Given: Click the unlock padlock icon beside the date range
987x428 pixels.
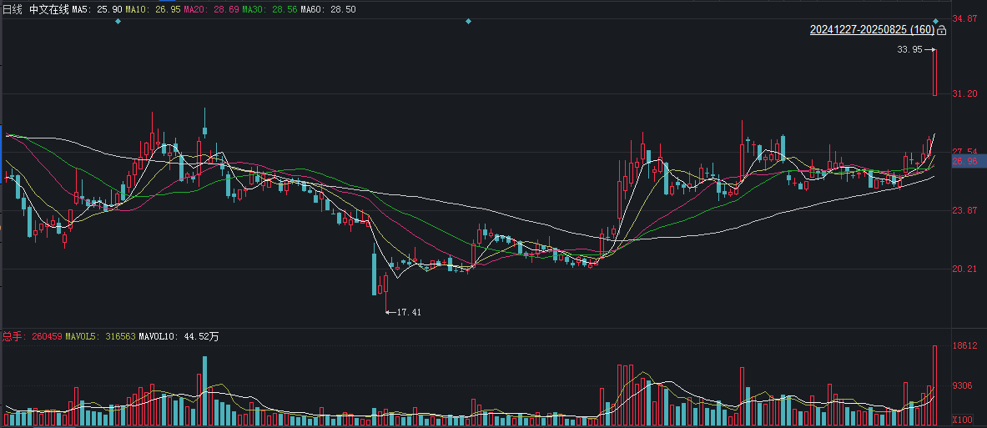Looking at the screenshot, I should click(942, 30).
